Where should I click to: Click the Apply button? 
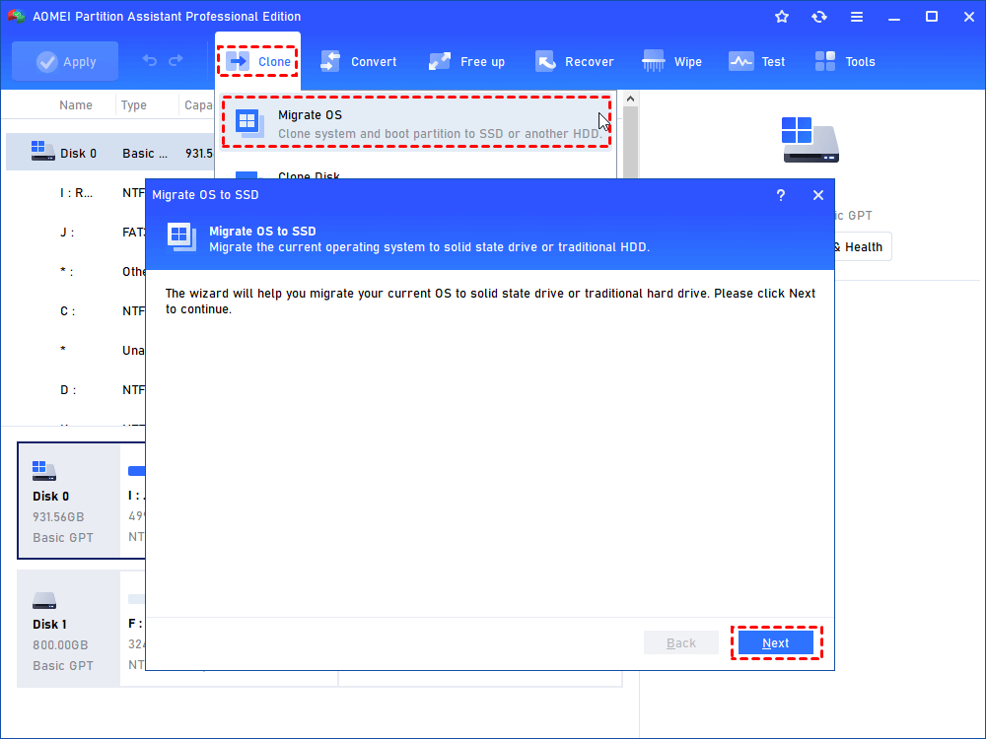(x=65, y=61)
